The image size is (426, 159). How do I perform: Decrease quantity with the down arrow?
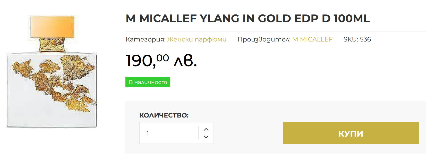(206, 137)
